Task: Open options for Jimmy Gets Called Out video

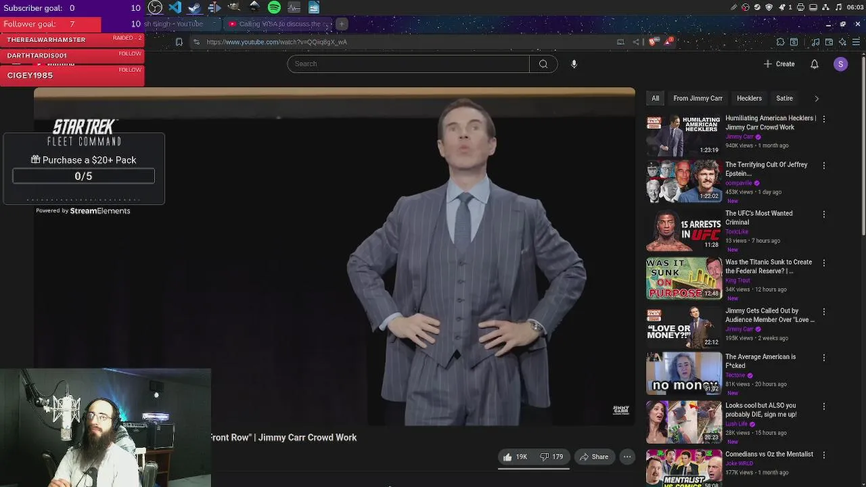Action: 823,312
